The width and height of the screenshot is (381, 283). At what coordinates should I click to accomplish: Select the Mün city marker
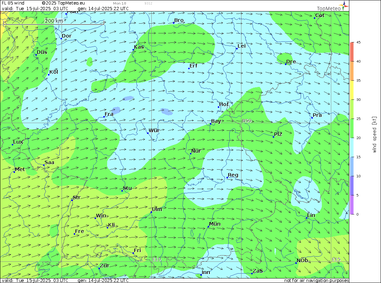208,227
